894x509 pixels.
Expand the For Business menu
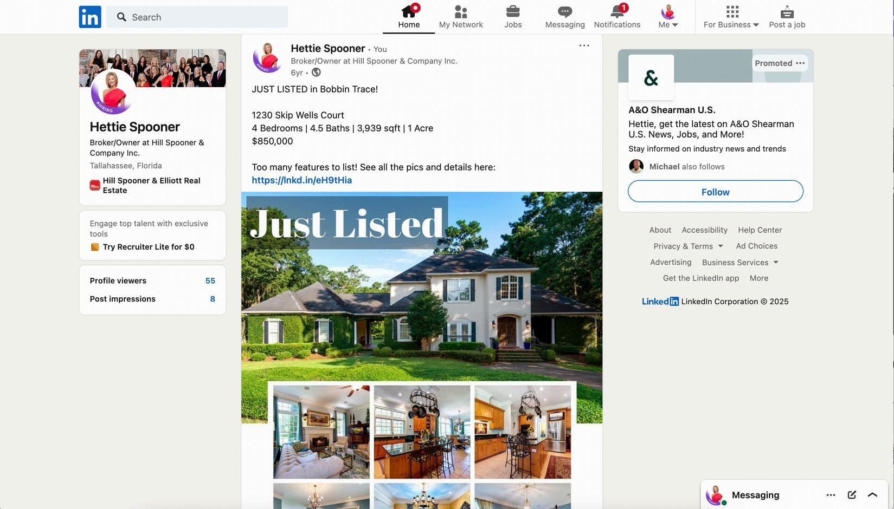point(731,17)
